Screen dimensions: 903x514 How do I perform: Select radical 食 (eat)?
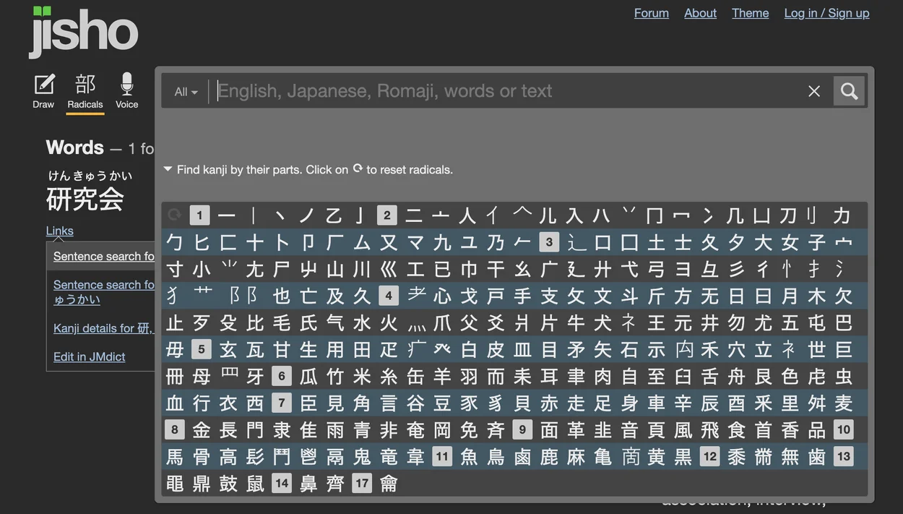pos(736,429)
